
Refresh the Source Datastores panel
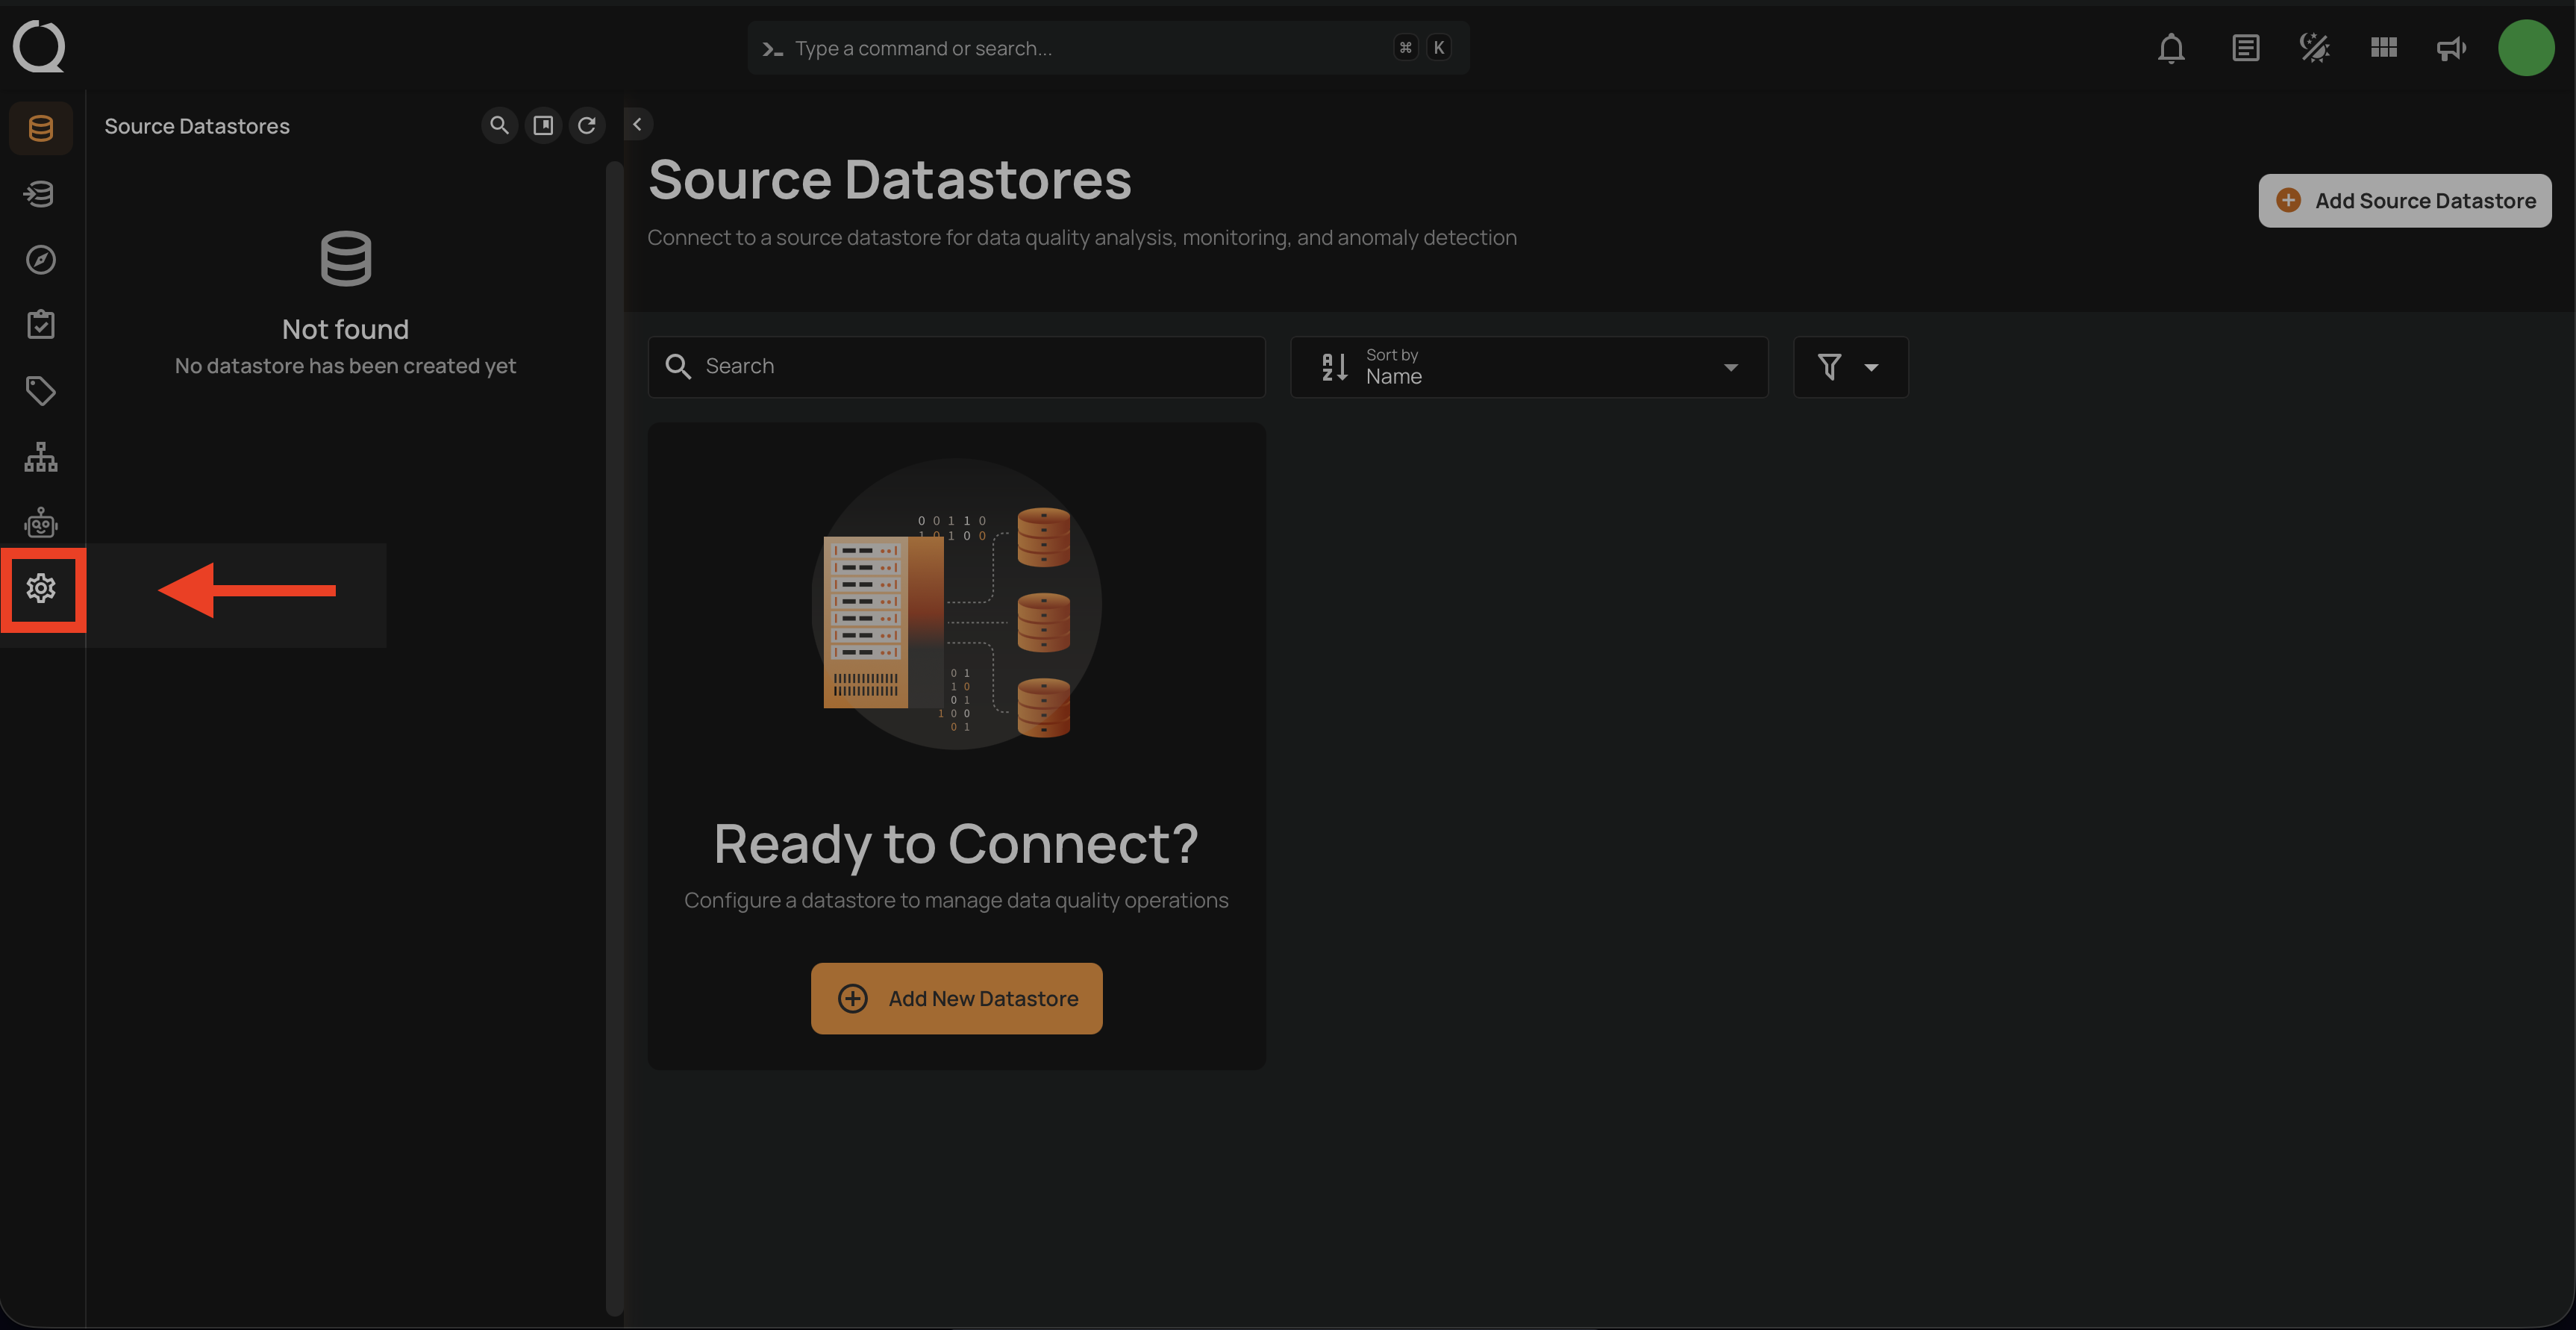pos(587,125)
